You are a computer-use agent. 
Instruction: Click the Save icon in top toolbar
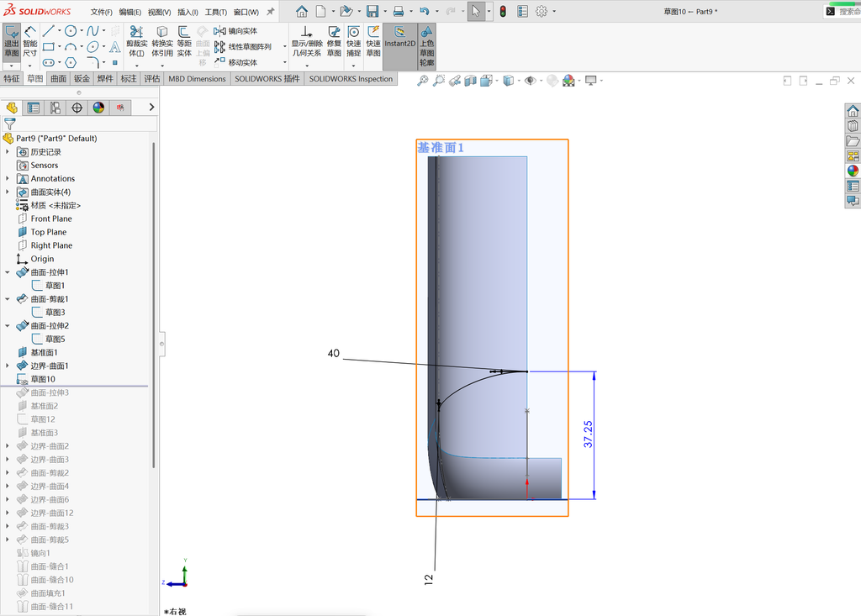[x=372, y=11]
